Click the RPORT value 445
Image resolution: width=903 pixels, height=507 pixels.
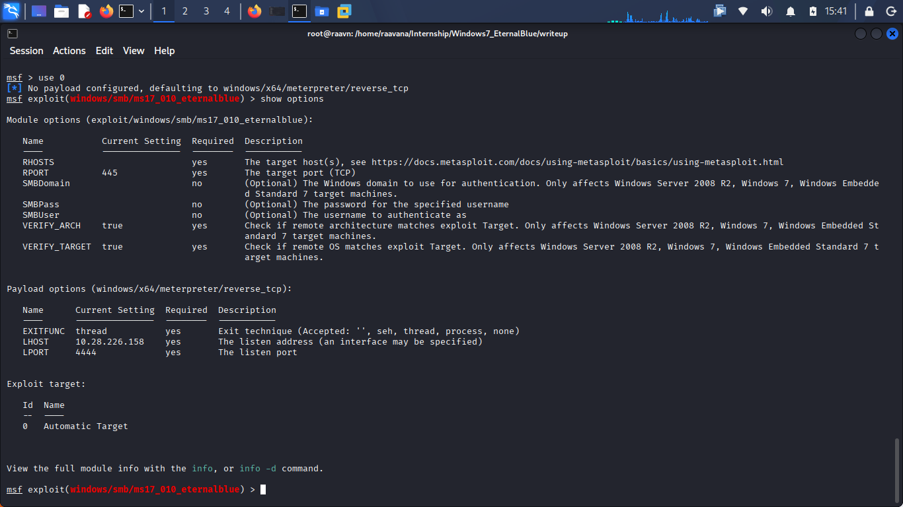click(110, 173)
